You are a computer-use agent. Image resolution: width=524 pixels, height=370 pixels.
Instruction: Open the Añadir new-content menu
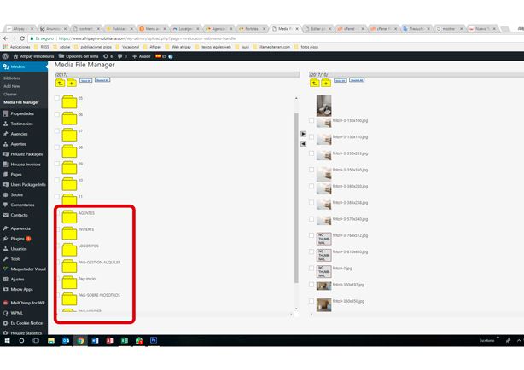(142, 56)
